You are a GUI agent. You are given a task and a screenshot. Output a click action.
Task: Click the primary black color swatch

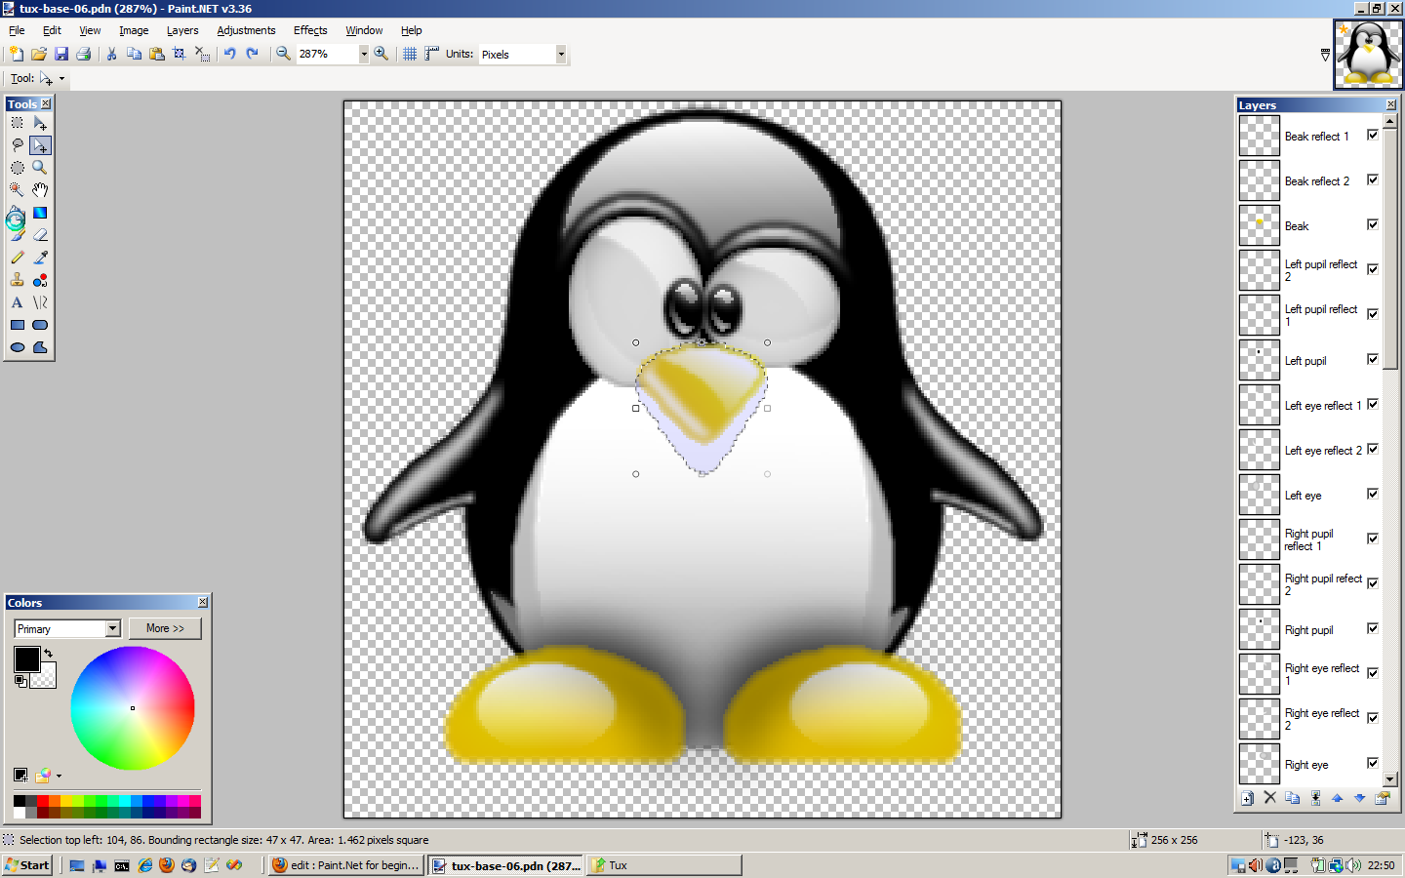point(26,658)
